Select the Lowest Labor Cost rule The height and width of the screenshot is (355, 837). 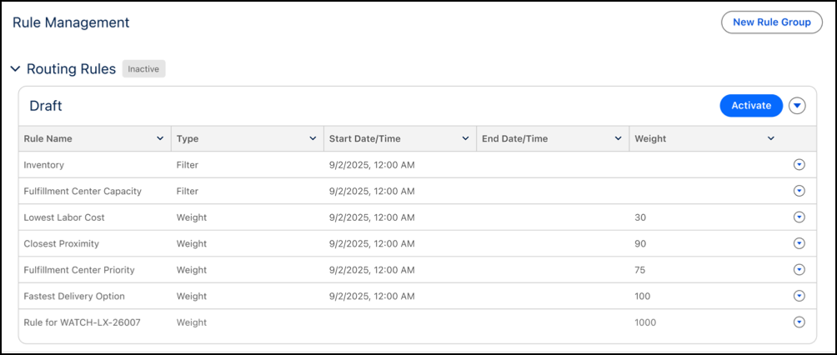click(64, 217)
